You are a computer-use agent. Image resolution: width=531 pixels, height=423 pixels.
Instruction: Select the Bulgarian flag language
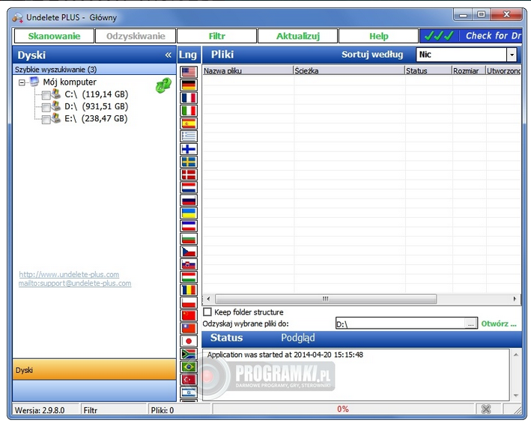pyautogui.click(x=189, y=239)
